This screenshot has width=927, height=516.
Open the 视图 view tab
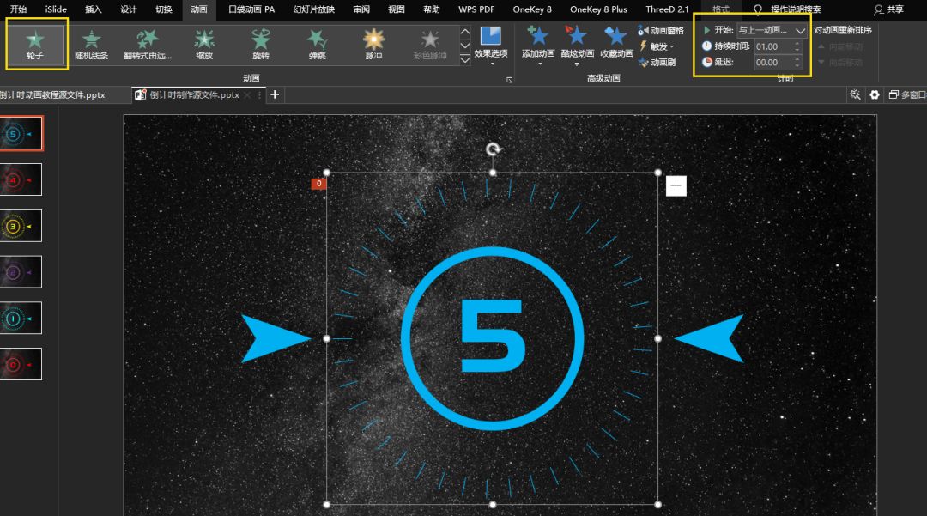(x=396, y=9)
